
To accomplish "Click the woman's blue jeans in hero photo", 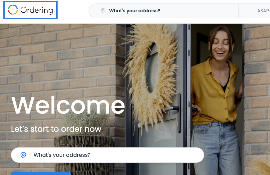I will (217, 148).
